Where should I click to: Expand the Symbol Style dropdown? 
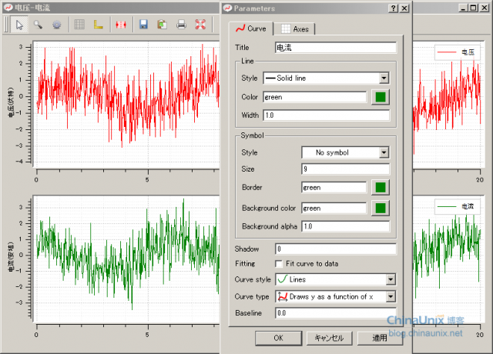tap(384, 152)
